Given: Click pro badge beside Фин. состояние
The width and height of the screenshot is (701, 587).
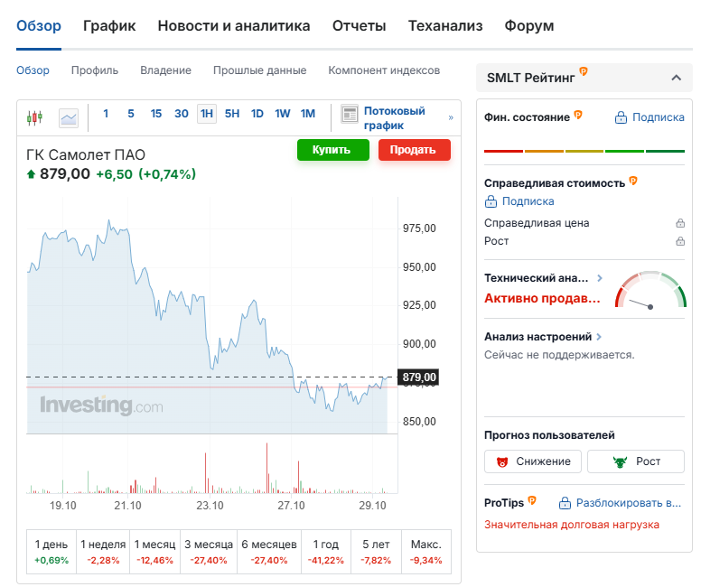Looking at the screenshot, I should tap(578, 115).
